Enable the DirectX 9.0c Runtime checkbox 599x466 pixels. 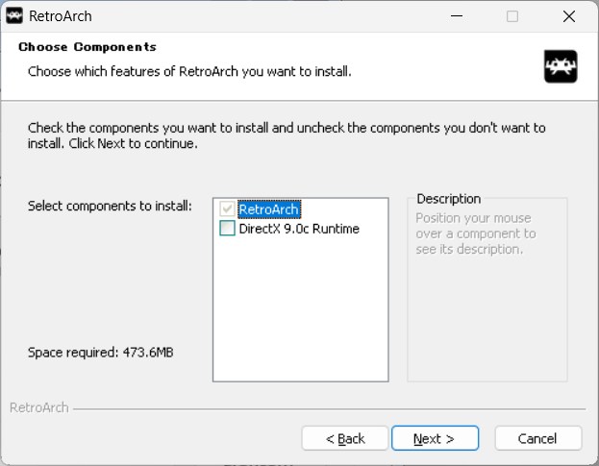click(227, 229)
